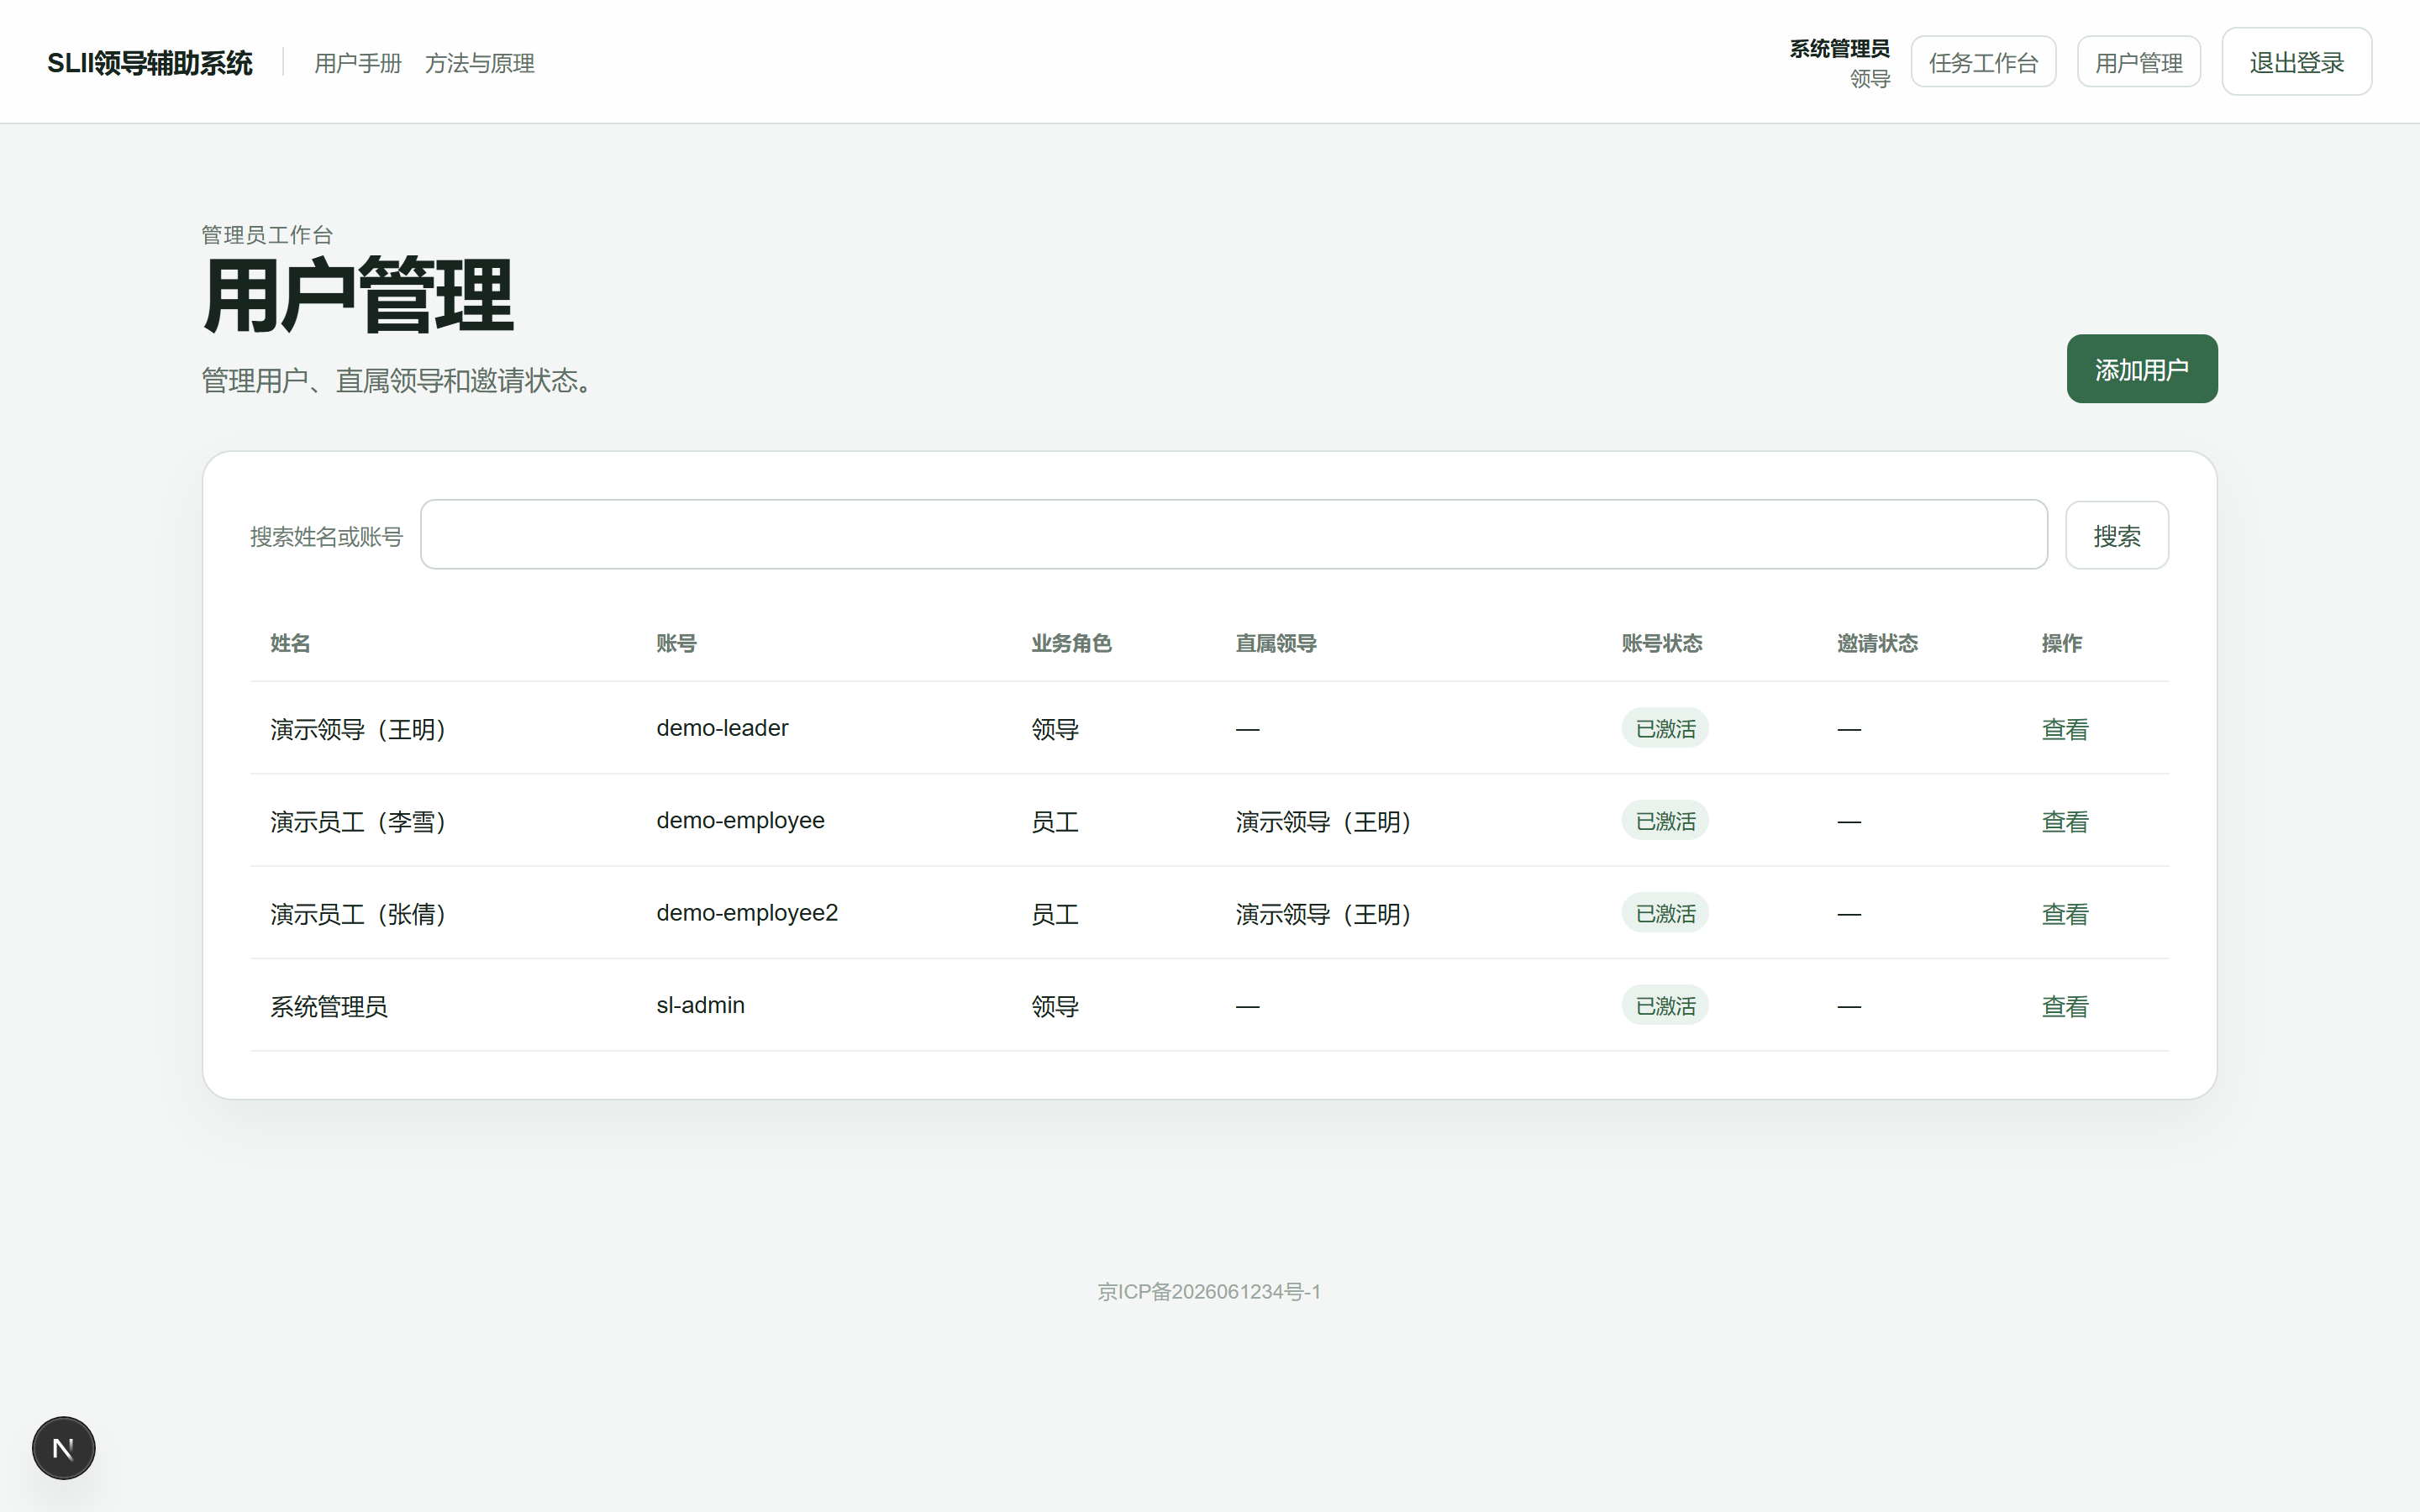This screenshot has height=1512, width=2420.
Task: Click the SLII领导辅助系统 site logo
Action: pos(150,63)
